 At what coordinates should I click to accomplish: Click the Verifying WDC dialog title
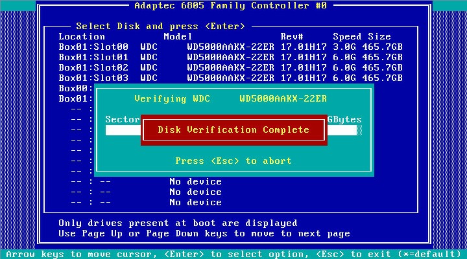[230, 98]
